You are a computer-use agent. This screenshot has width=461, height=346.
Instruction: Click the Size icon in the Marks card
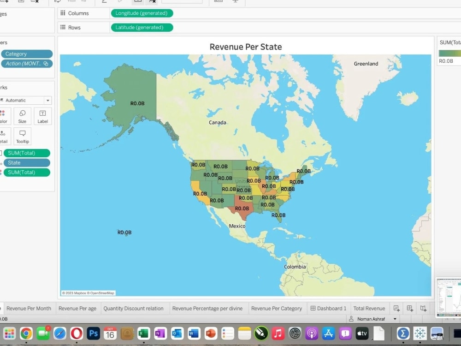point(22,116)
